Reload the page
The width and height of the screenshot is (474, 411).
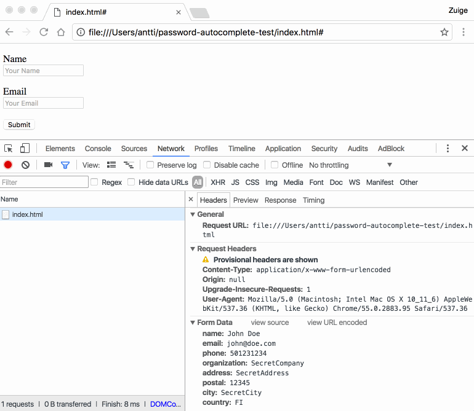tap(44, 32)
